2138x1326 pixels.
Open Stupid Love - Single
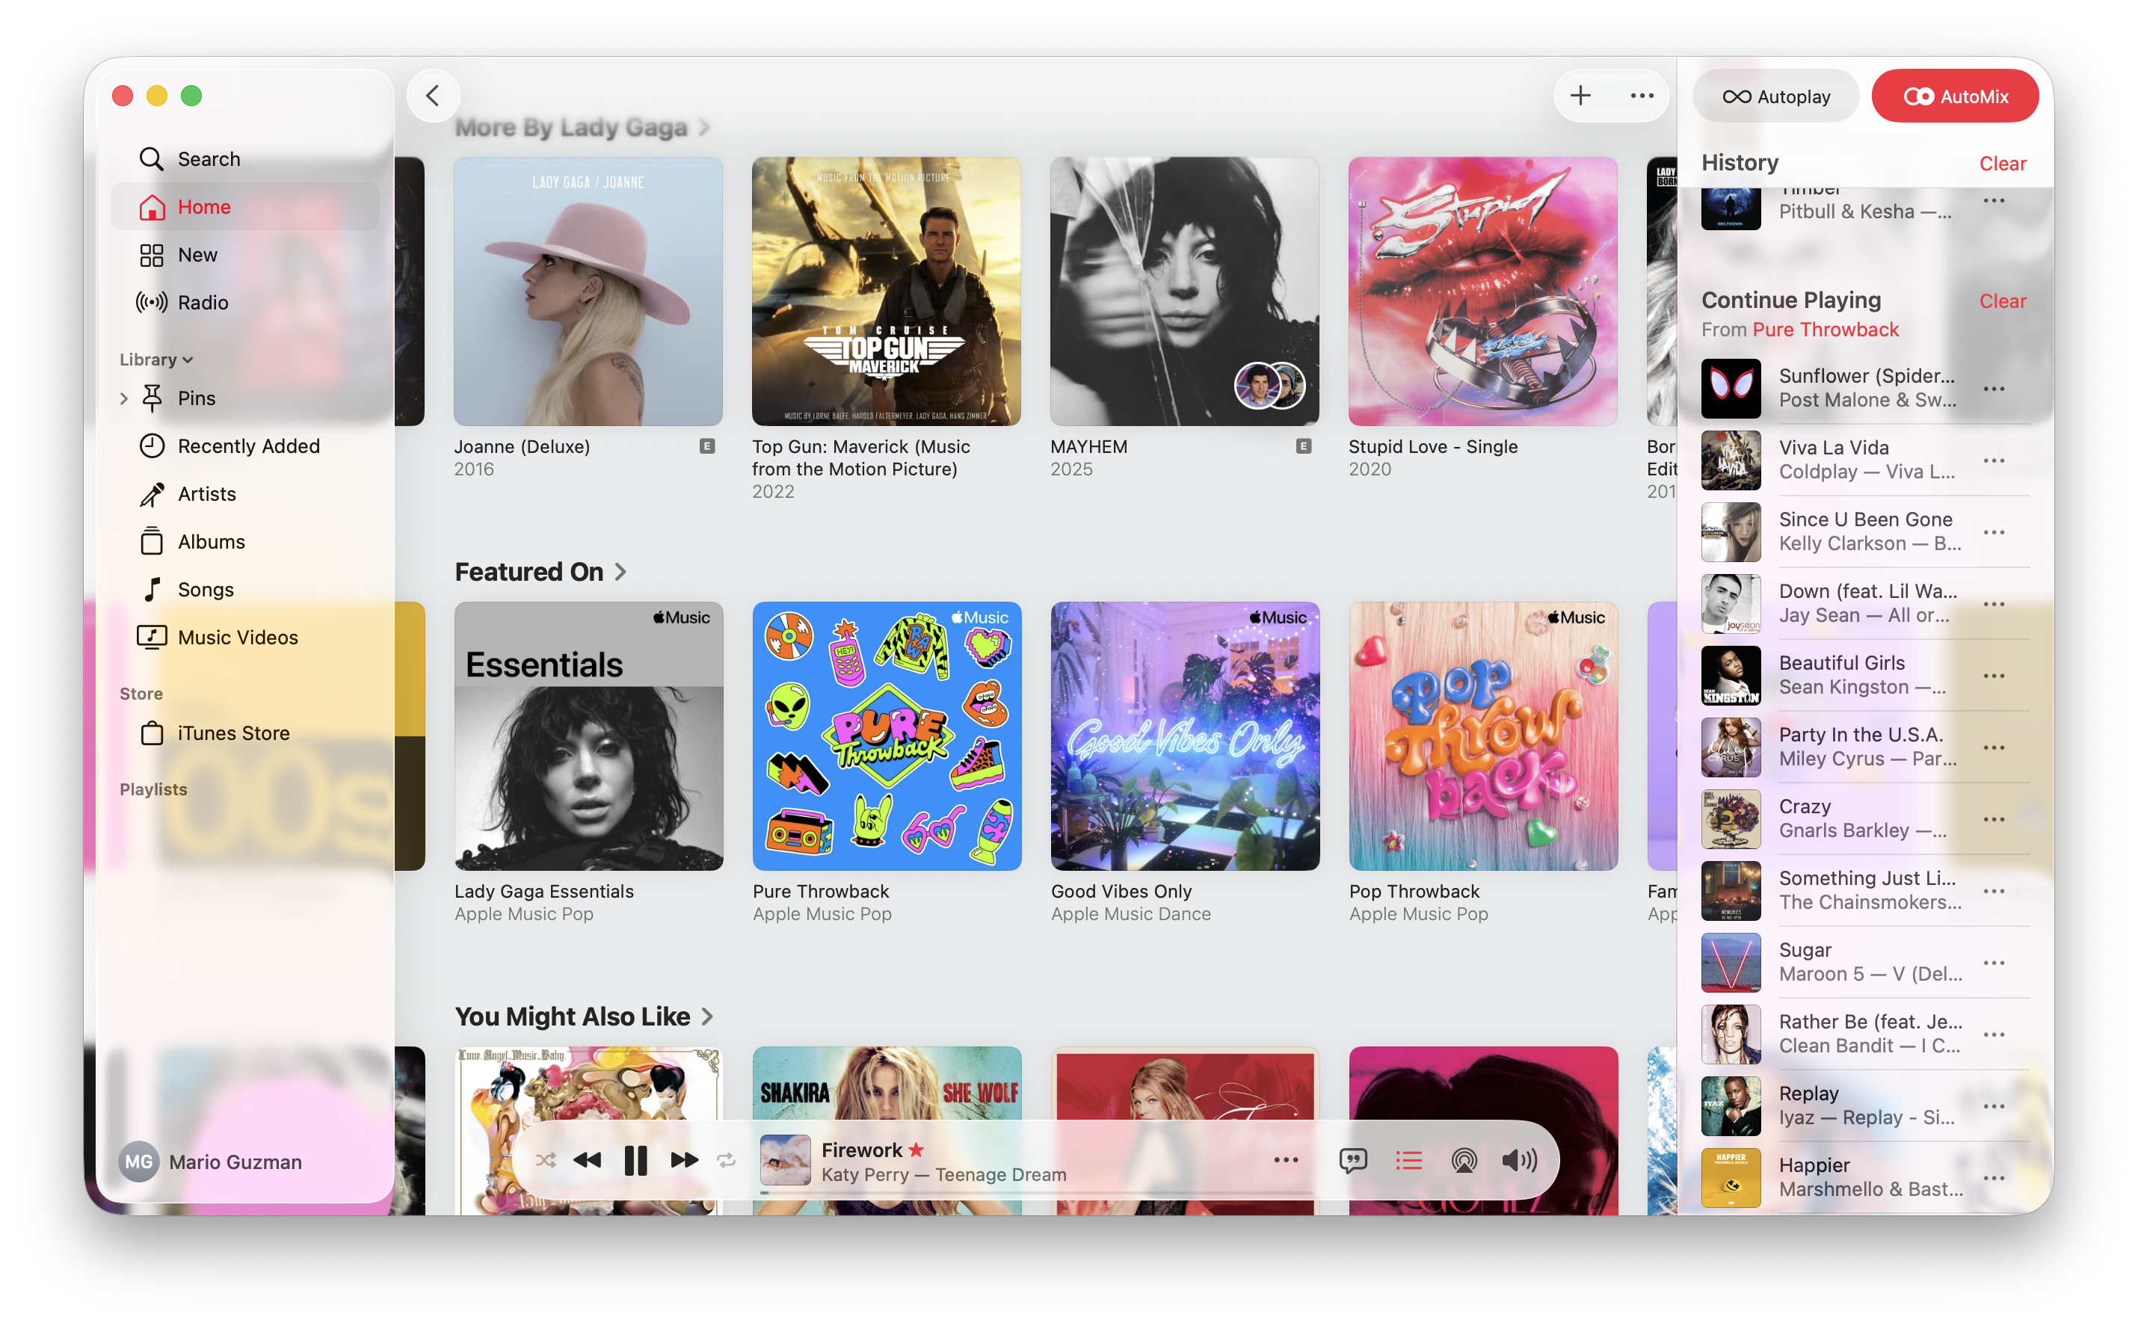click(1482, 292)
